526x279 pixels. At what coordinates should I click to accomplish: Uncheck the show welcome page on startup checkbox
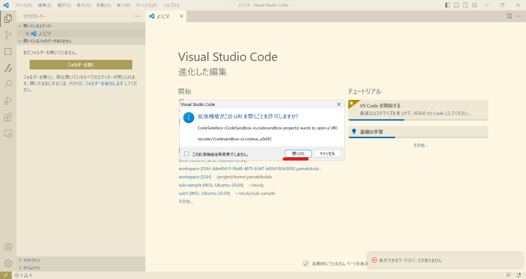306,264
